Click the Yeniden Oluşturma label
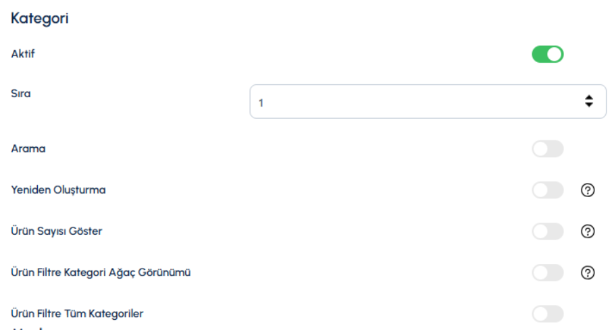Viewport: 612px width, 330px height. tap(58, 190)
